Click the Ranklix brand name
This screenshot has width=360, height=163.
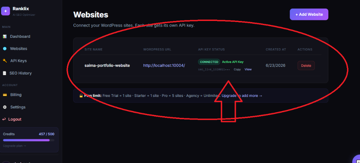[x=21, y=9]
